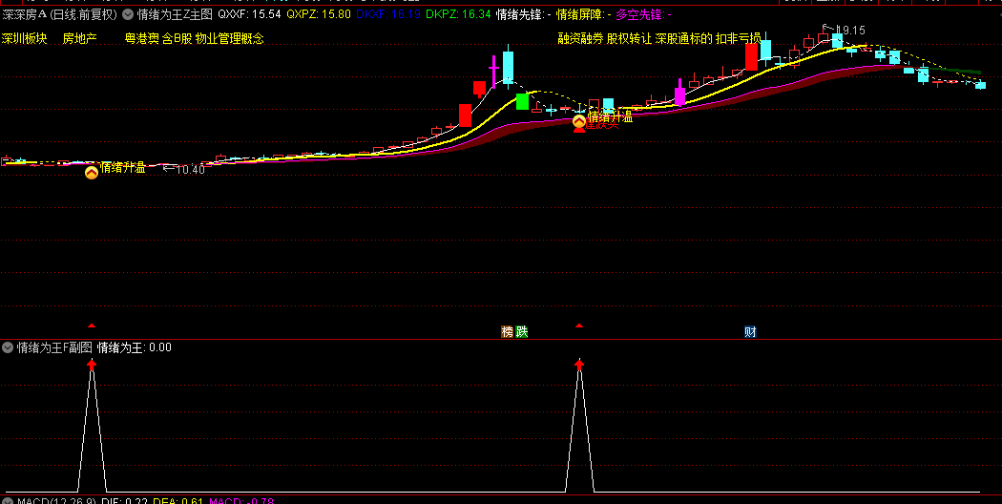Viewport: 1002px width, 504px height.
Task: Click the 19.15 high price label
Action: tap(850, 30)
